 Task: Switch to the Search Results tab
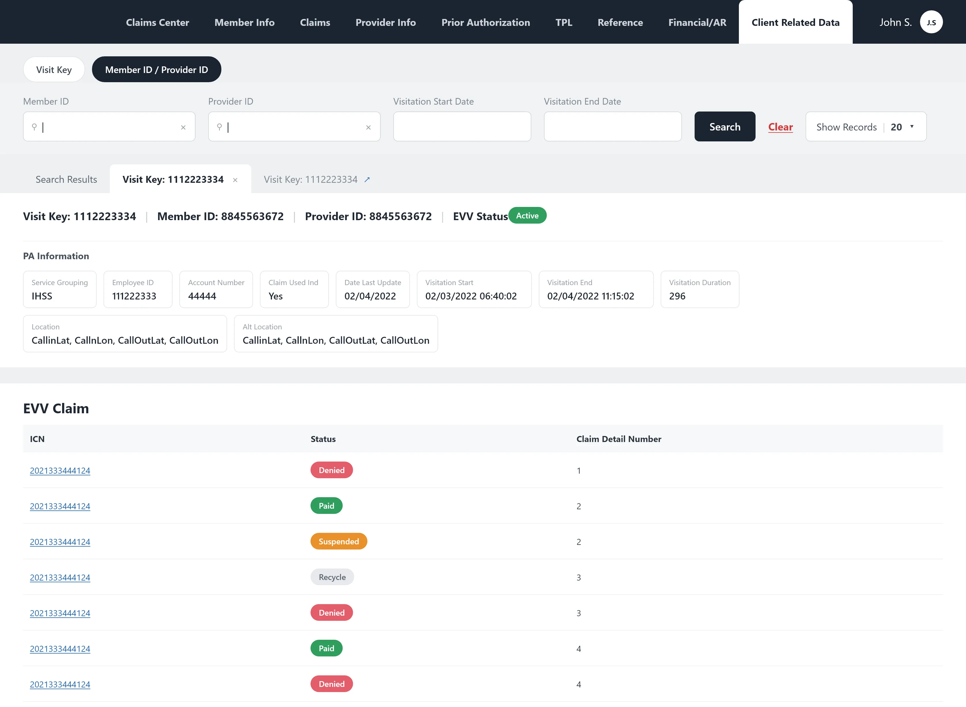[x=66, y=179]
